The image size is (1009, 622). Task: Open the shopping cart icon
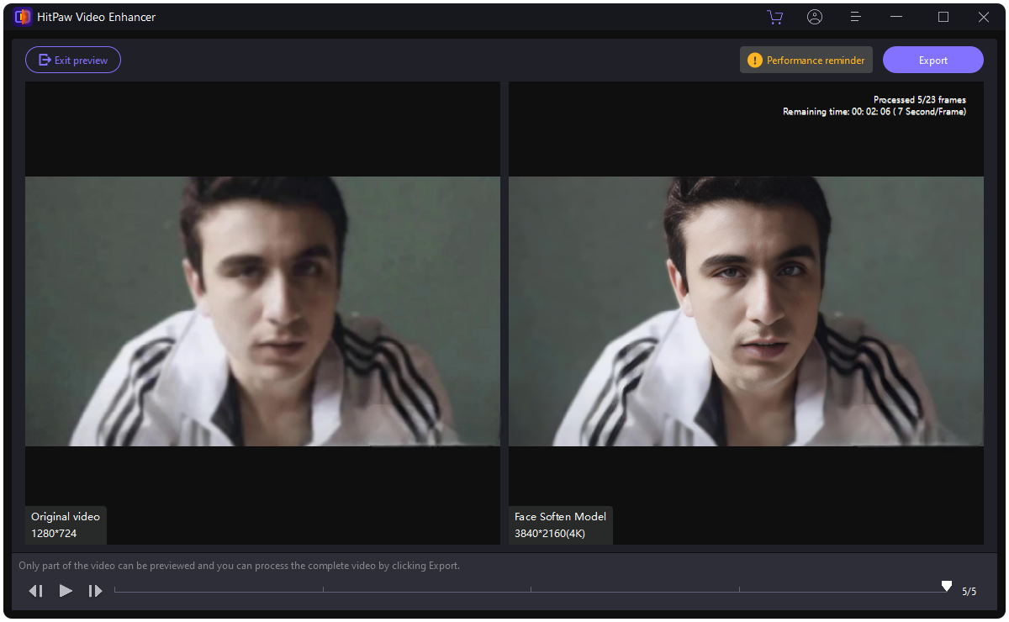pos(774,17)
